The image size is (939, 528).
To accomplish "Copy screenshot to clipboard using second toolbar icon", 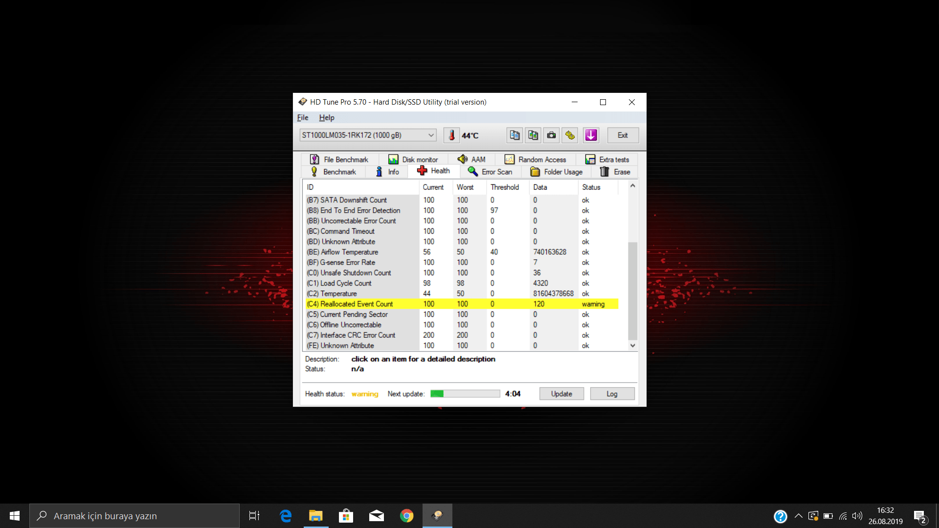I will [533, 135].
